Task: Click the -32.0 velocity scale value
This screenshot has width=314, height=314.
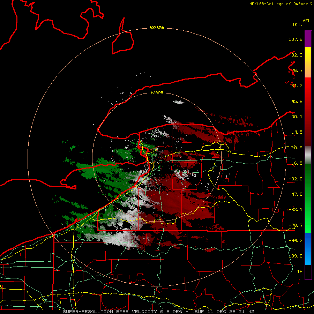Action: (296, 179)
